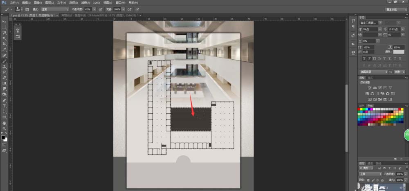Viewport: 409px width, 191px height.
Task: Toggle Underline text style
Action: tap(395, 59)
